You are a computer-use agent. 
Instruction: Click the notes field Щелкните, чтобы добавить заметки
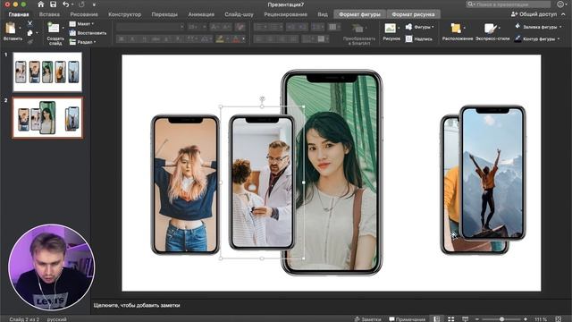pos(137,306)
